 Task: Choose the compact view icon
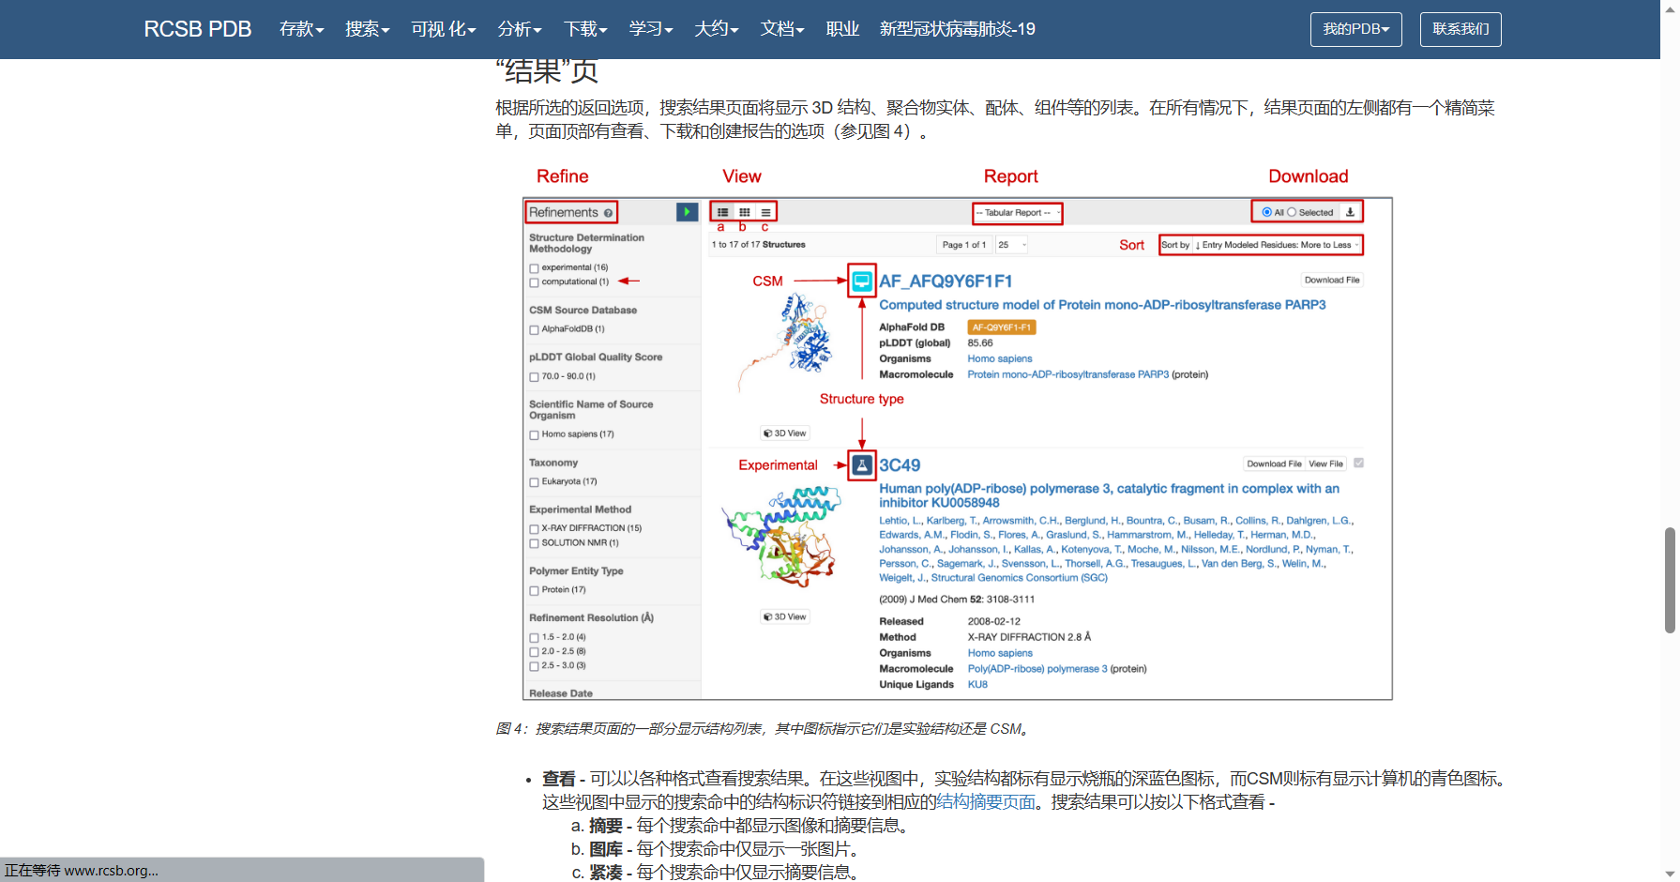(x=765, y=213)
